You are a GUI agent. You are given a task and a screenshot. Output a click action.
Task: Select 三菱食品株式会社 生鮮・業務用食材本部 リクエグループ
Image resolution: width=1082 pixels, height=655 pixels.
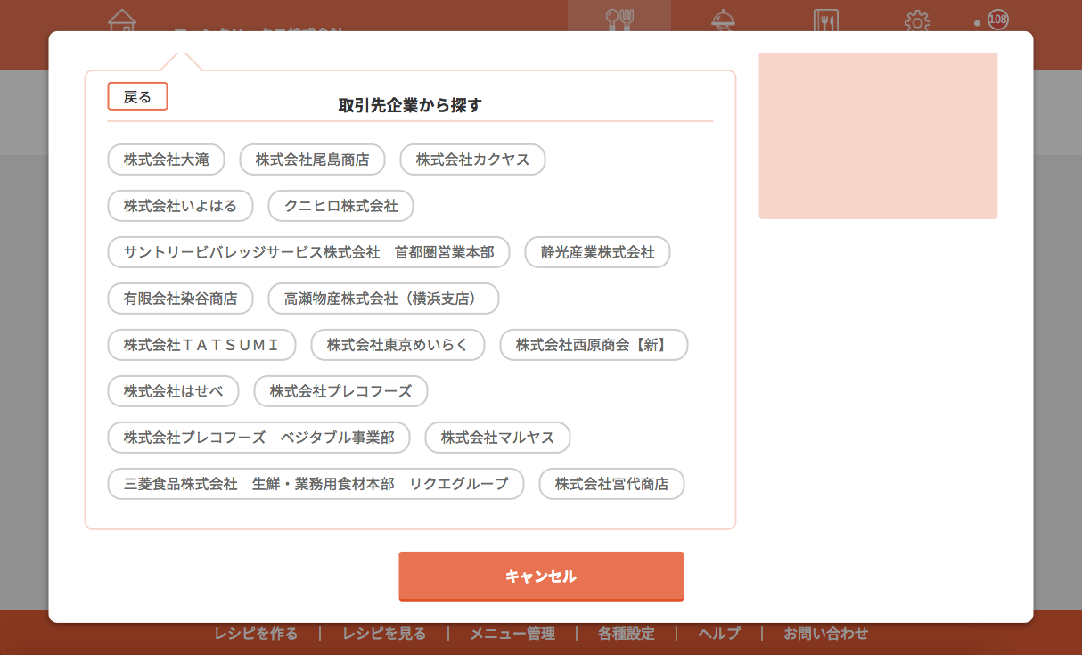coord(316,484)
